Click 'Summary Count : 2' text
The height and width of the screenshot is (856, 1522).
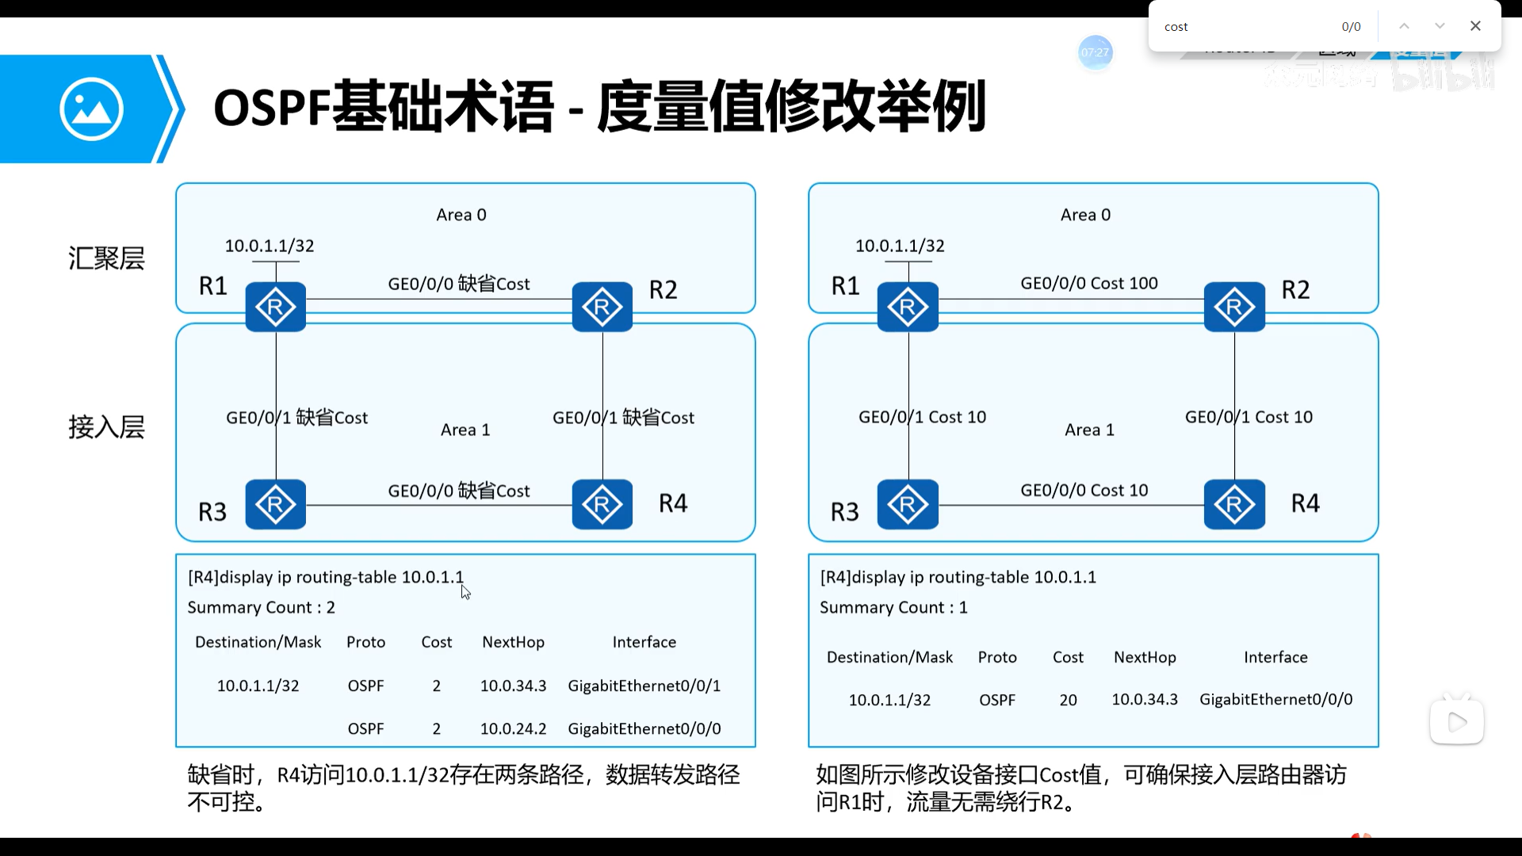(261, 607)
